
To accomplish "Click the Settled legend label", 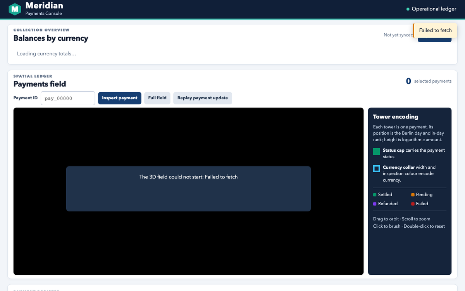I will point(385,195).
